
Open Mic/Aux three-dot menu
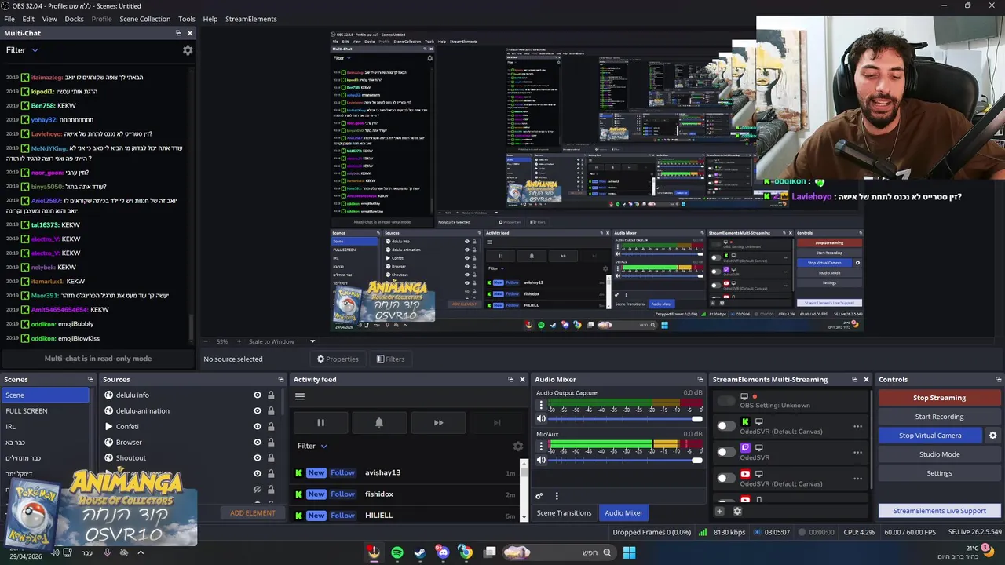click(x=540, y=447)
